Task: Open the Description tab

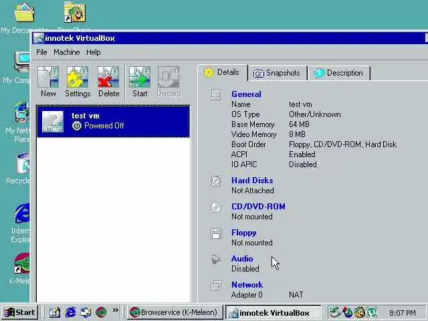Action: coord(339,73)
